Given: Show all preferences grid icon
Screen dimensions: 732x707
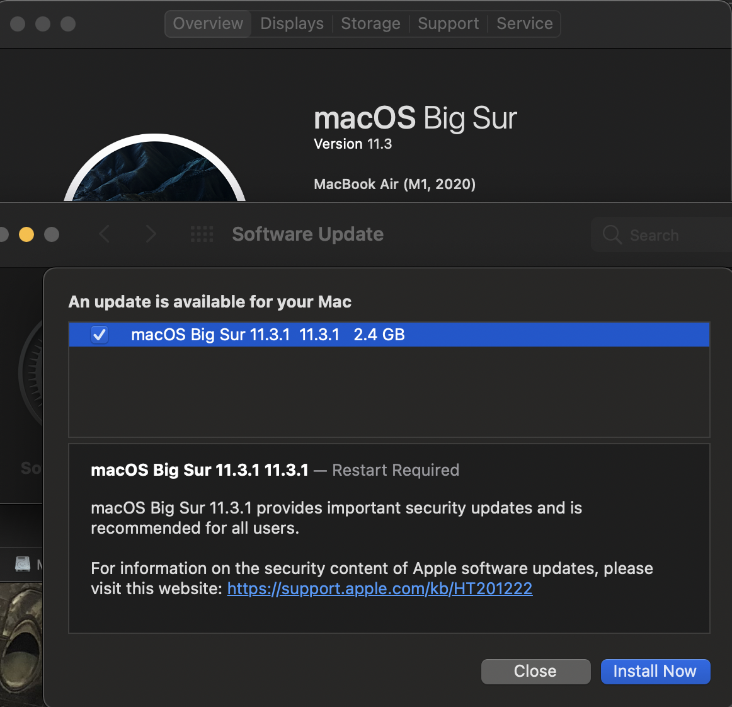Looking at the screenshot, I should point(202,234).
